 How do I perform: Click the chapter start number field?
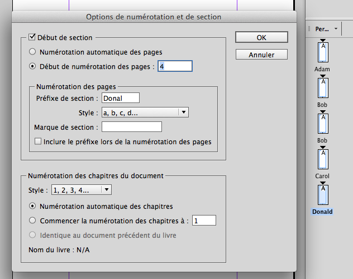204,221
